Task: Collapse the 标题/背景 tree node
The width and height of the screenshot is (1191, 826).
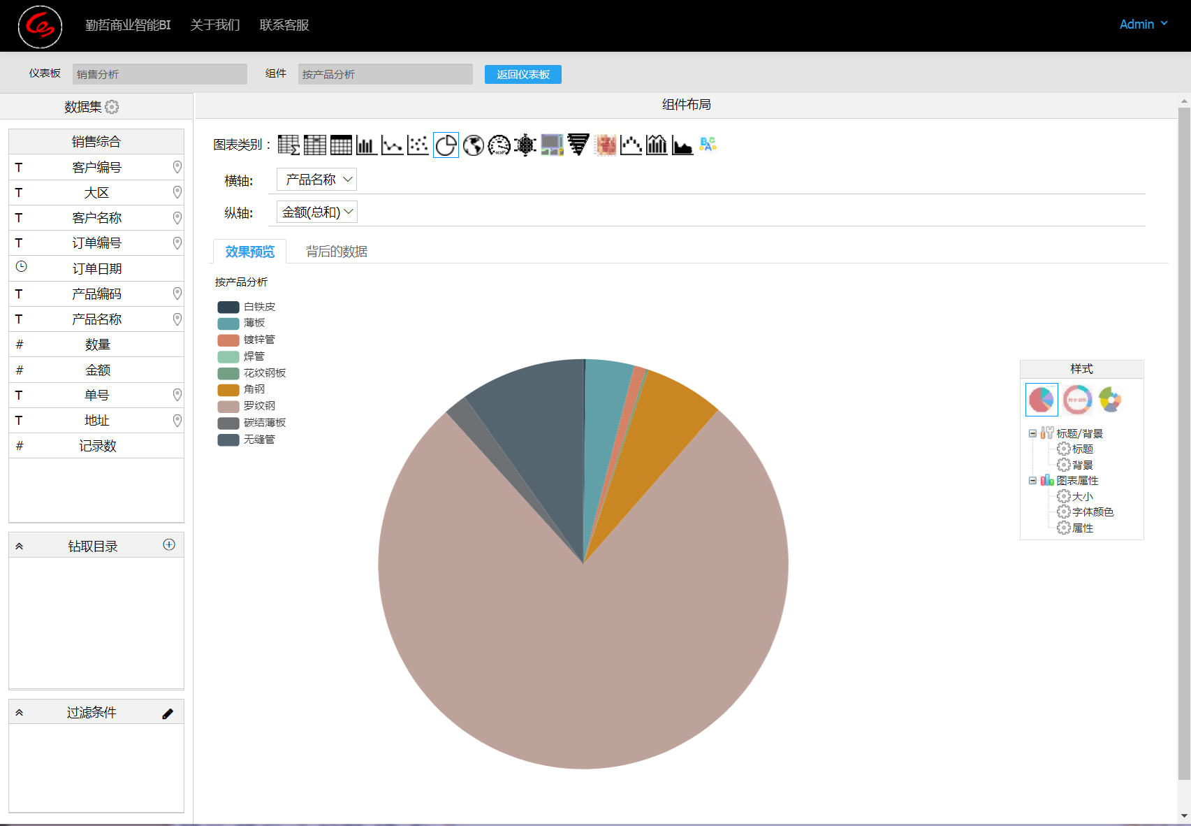Action: coord(1032,433)
